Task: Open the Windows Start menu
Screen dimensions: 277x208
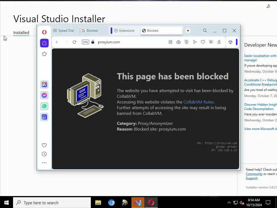Action: pos(6,203)
